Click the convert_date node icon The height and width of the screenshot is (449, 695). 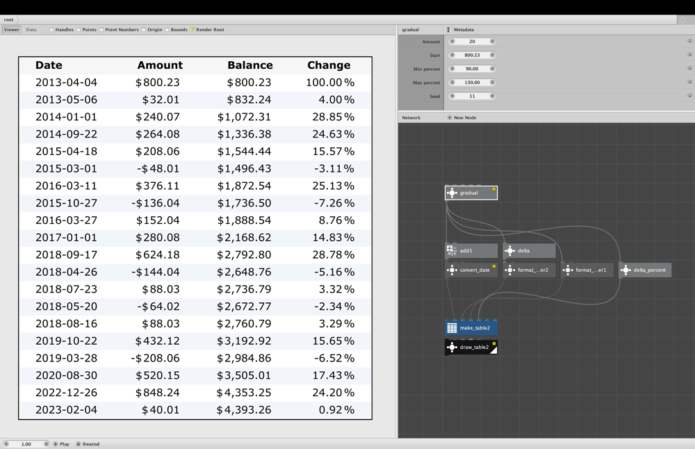pyautogui.click(x=452, y=270)
